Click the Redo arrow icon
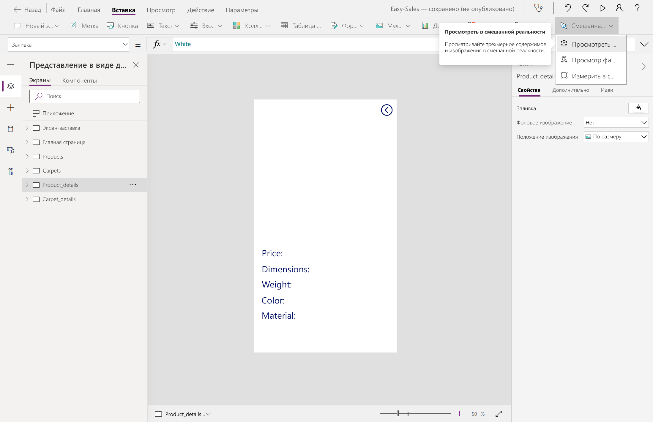653x422 pixels. tap(585, 8)
